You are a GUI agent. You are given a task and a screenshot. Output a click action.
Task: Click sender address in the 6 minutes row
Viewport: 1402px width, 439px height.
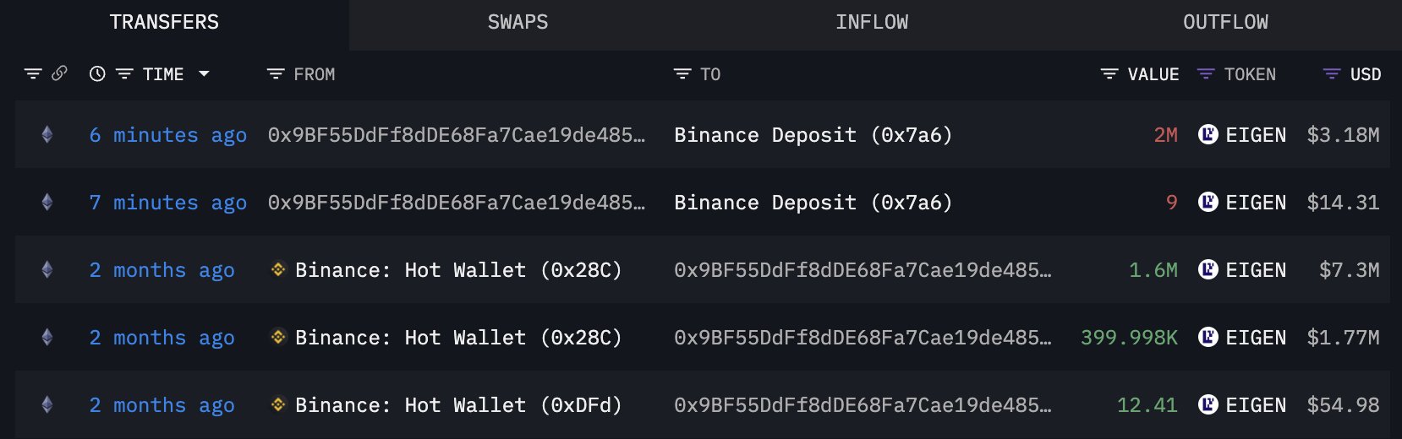(x=456, y=135)
